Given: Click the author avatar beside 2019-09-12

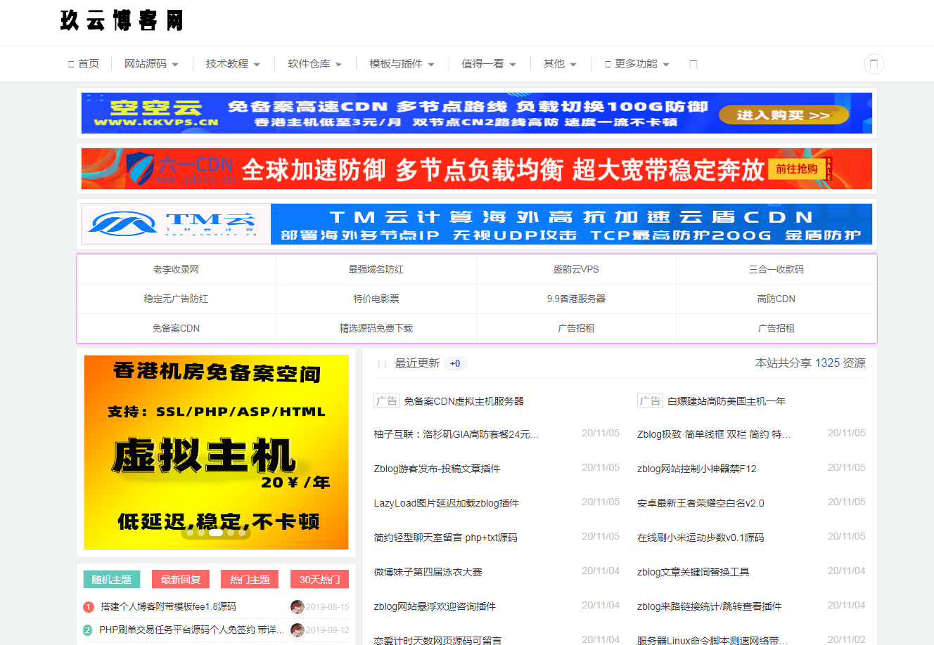Looking at the screenshot, I should 298,630.
